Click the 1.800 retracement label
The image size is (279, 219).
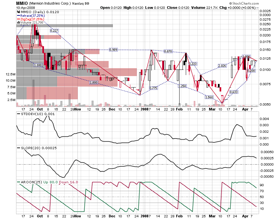94,82
